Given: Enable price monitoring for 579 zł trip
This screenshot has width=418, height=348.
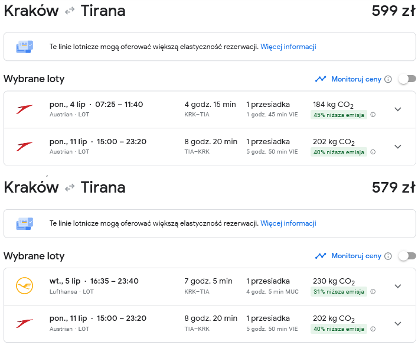Looking at the screenshot, I should [407, 256].
